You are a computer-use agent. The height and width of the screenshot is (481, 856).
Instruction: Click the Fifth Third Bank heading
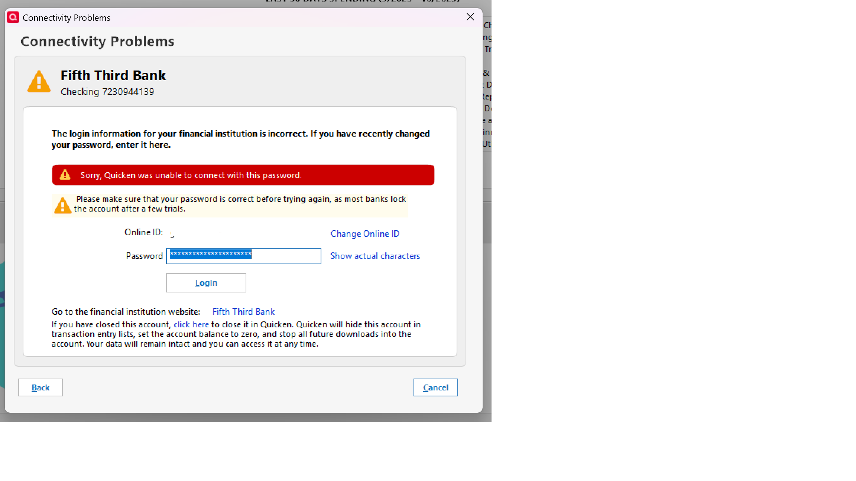(113, 75)
